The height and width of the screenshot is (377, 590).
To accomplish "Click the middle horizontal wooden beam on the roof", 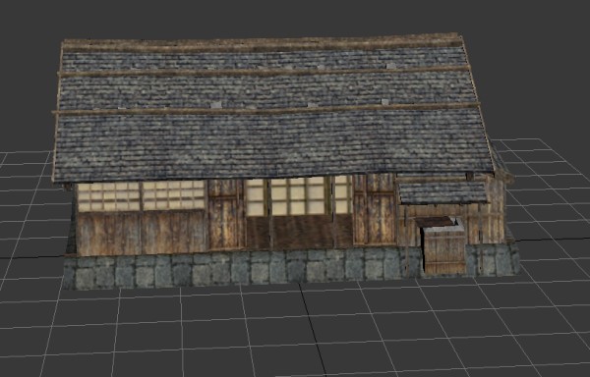I will click(265, 71).
